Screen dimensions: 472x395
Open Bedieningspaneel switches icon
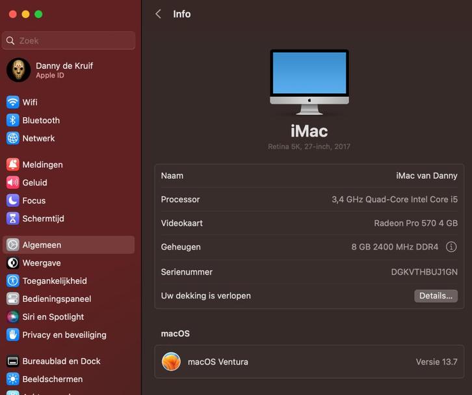[12, 299]
